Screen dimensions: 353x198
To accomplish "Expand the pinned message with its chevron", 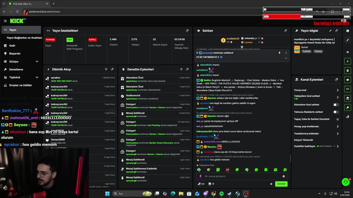I will click(286, 58).
